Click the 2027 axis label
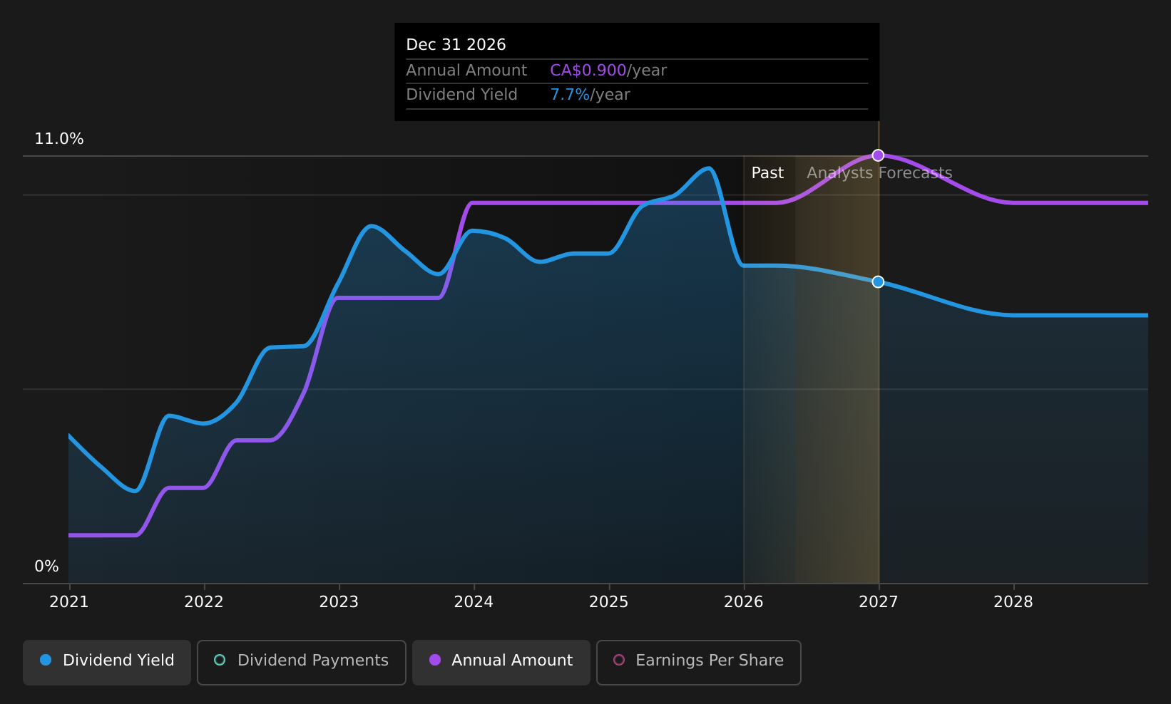Screen dimensions: 1171x704 tap(879, 602)
